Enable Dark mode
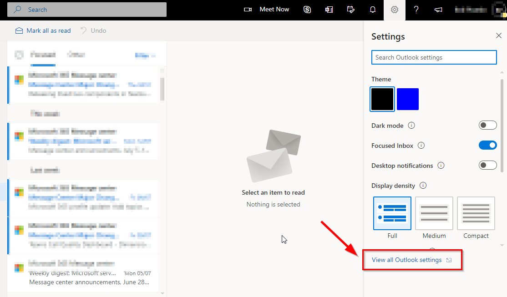The height and width of the screenshot is (297, 507). (488, 125)
